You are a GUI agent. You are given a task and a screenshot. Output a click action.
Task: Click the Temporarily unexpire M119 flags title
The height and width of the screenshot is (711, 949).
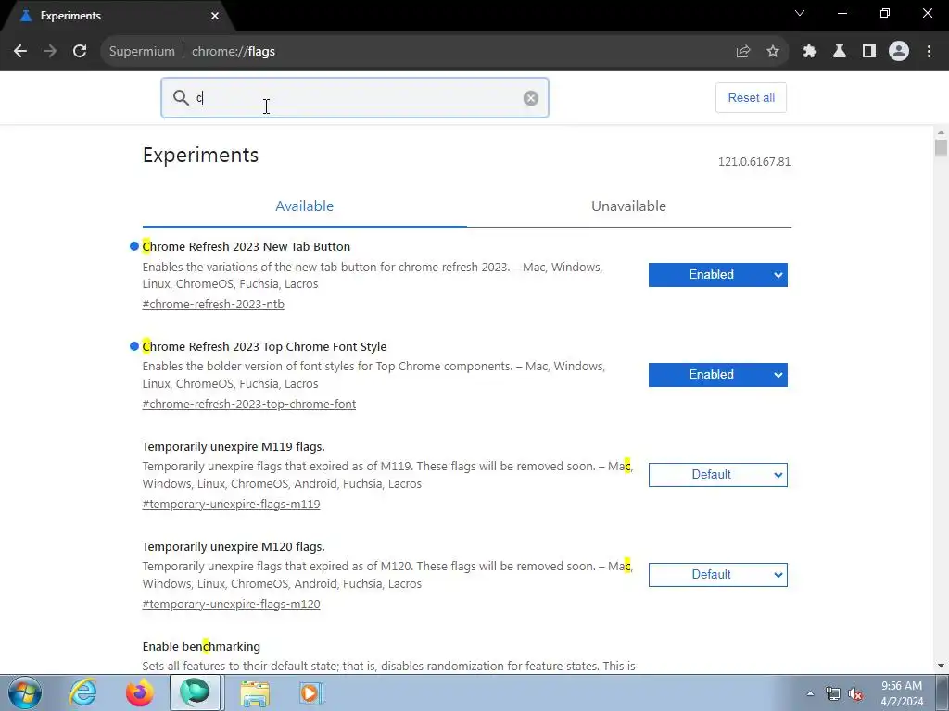(234, 446)
